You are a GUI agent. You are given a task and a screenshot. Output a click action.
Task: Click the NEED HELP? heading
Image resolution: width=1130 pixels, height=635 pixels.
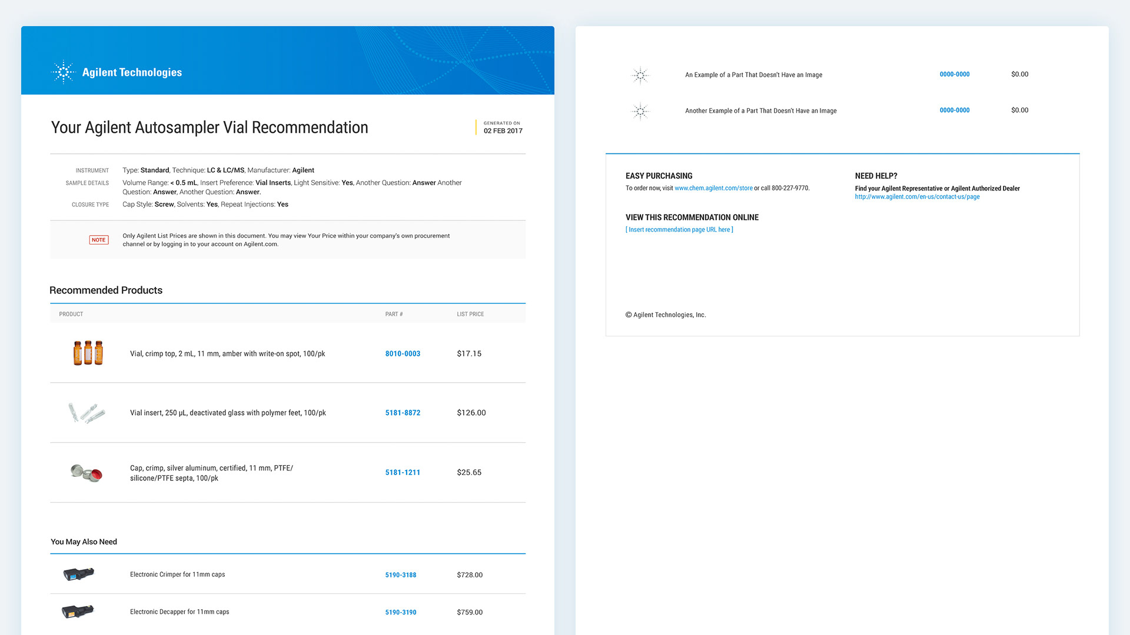[x=876, y=176]
